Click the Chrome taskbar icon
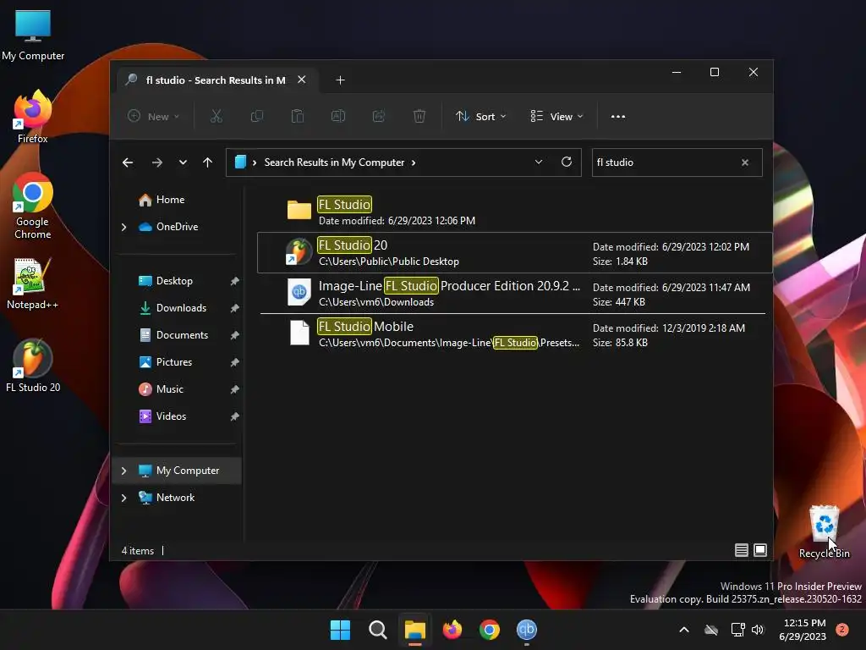 coord(490,630)
